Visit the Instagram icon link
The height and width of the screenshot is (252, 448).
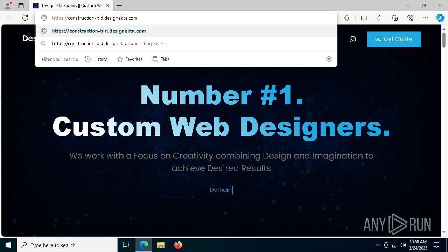tap(353, 39)
